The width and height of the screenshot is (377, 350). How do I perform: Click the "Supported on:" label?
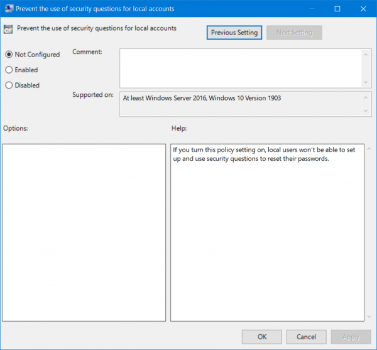(x=93, y=95)
